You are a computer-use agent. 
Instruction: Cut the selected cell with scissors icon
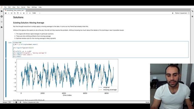point(12,13)
